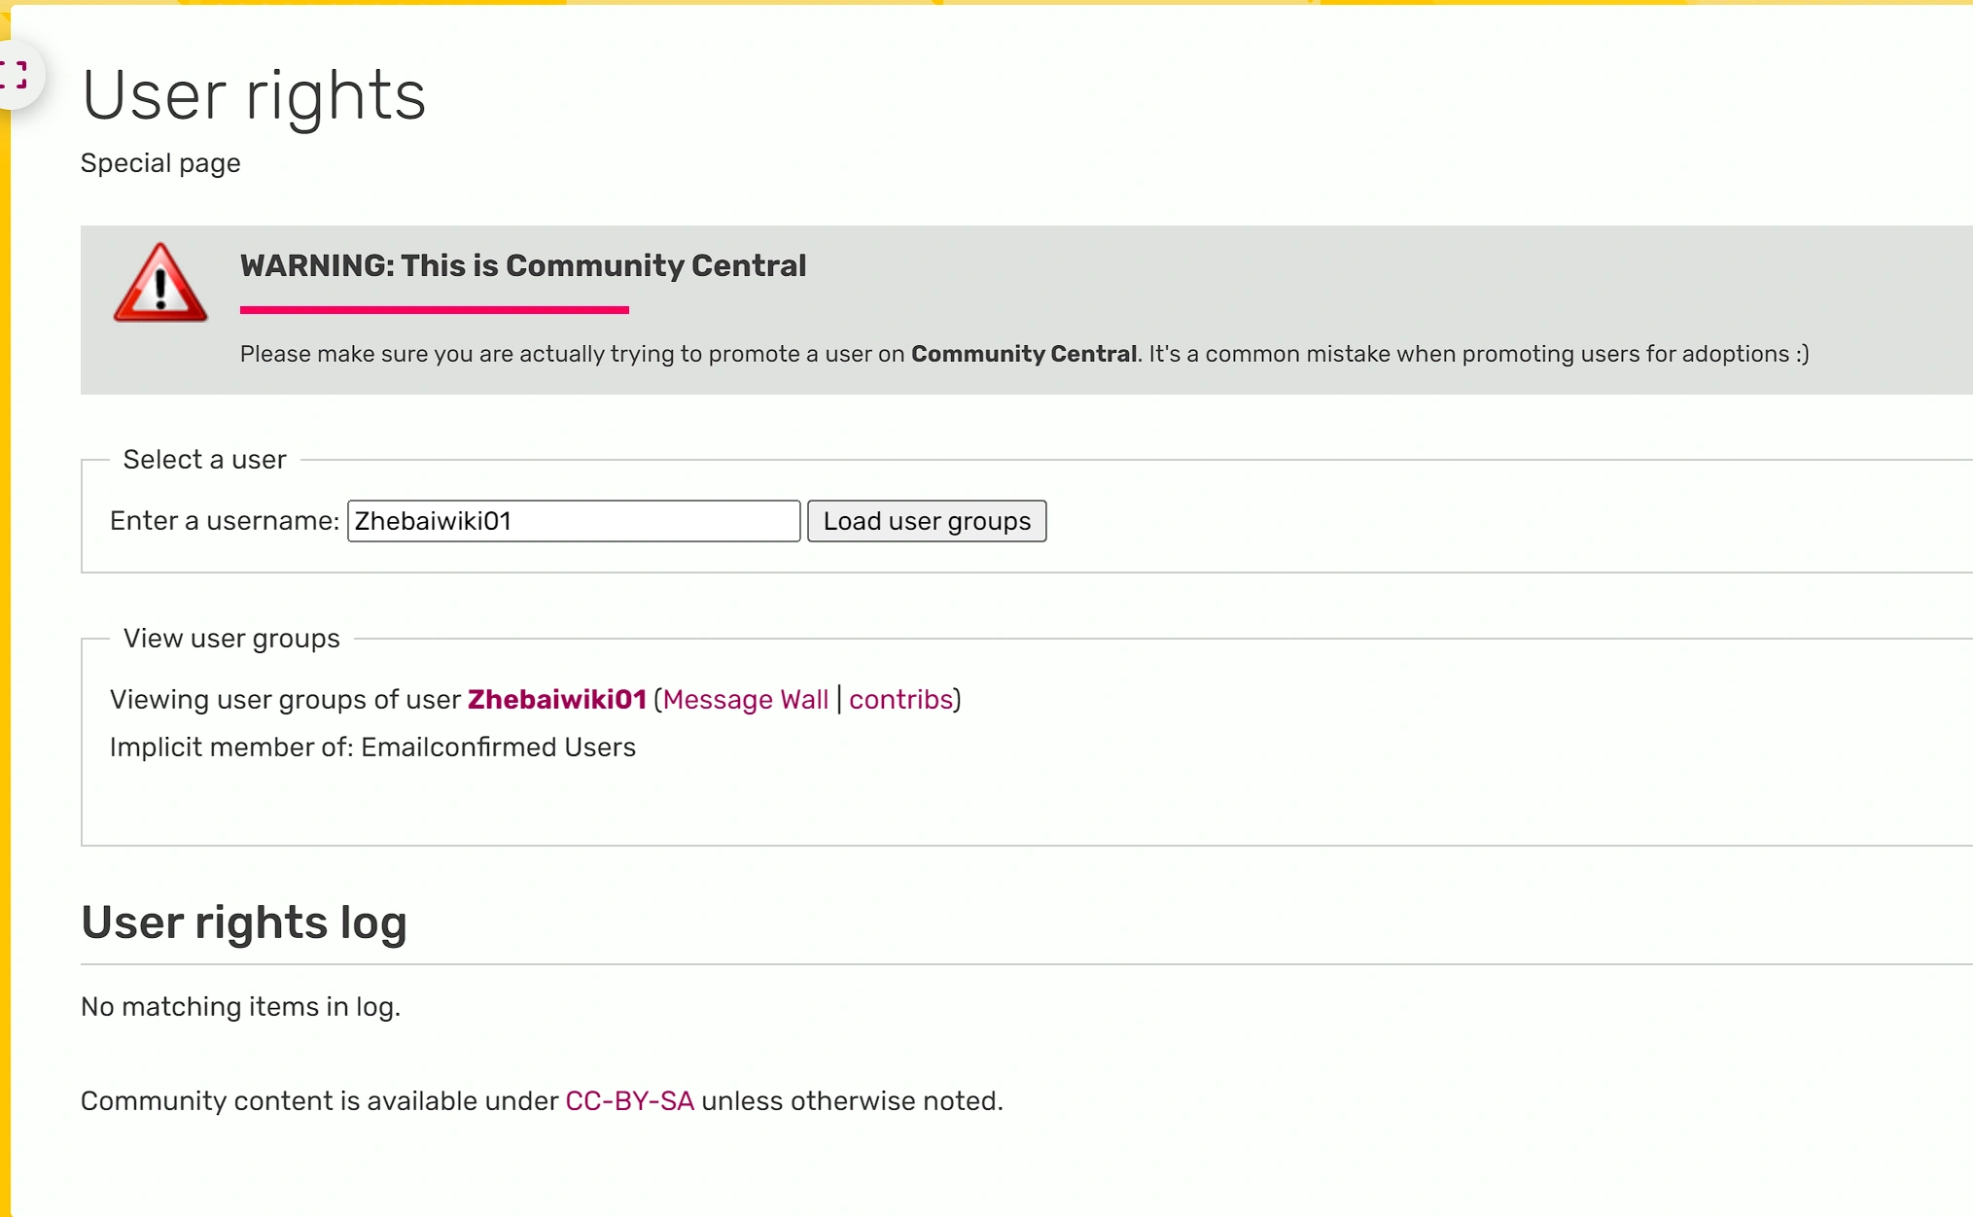1973x1217 pixels.
Task: Open the Message Wall link
Action: coord(745,700)
